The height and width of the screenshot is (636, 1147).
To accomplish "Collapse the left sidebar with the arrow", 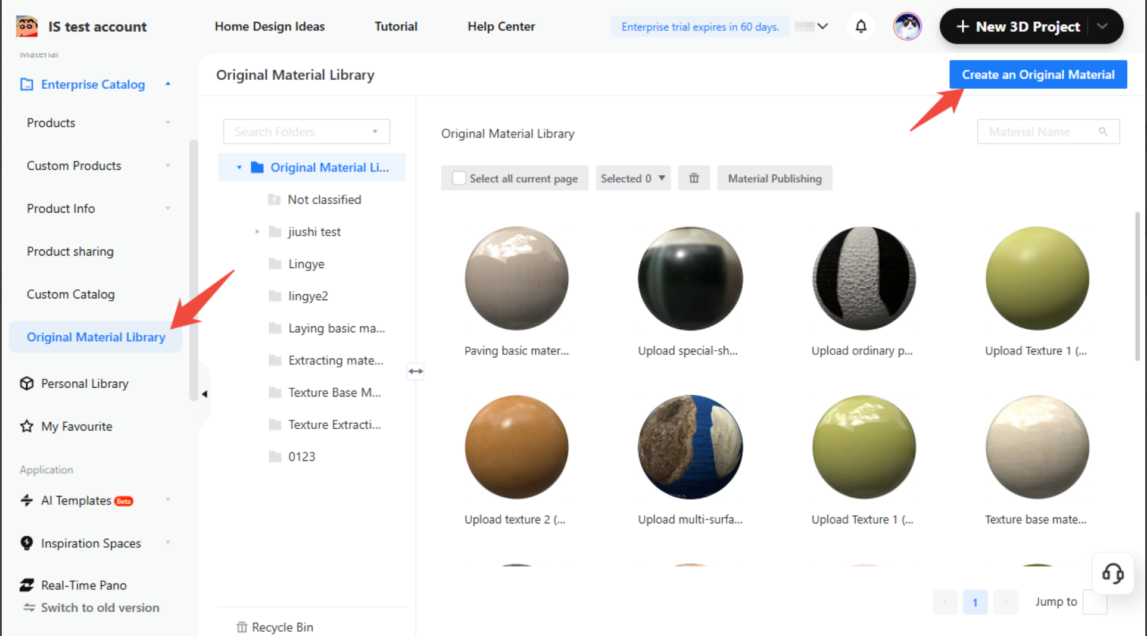I will [204, 394].
